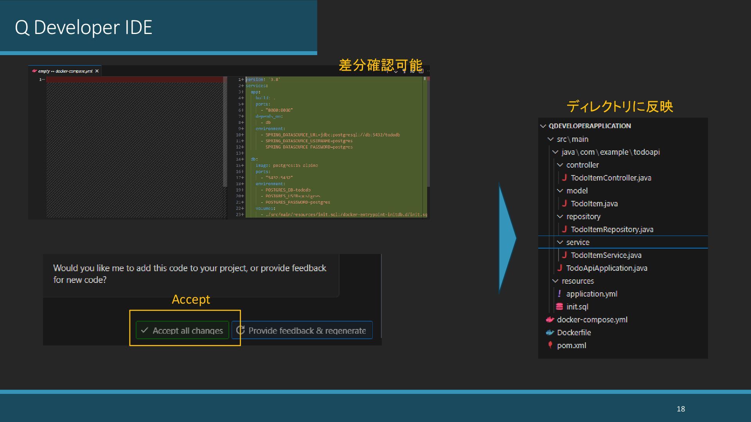Click the split editor icon in diff toolbar
751x422 pixels.
pos(421,71)
